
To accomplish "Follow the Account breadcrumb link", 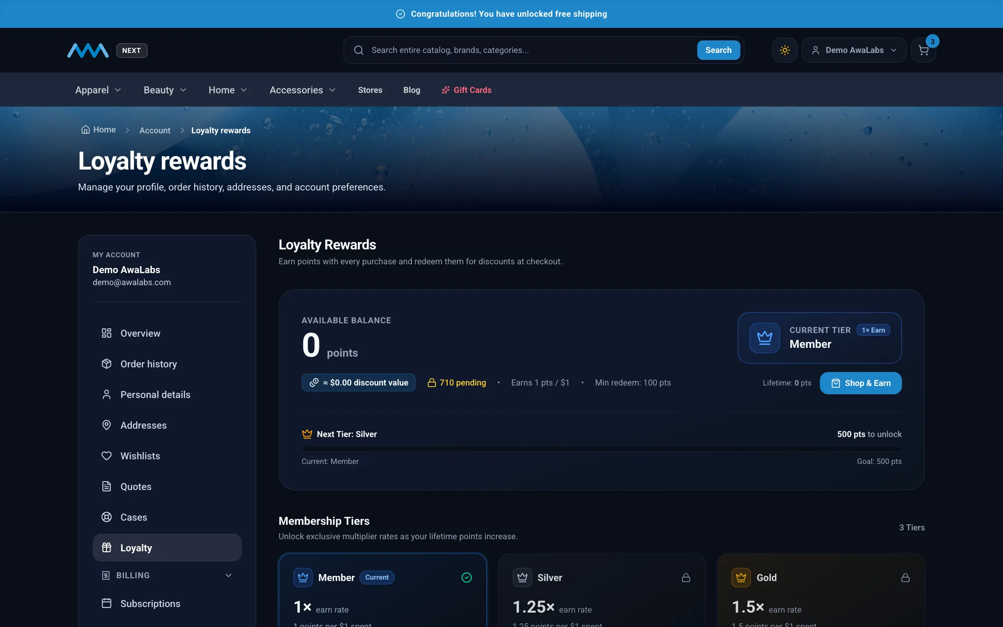I will point(155,131).
